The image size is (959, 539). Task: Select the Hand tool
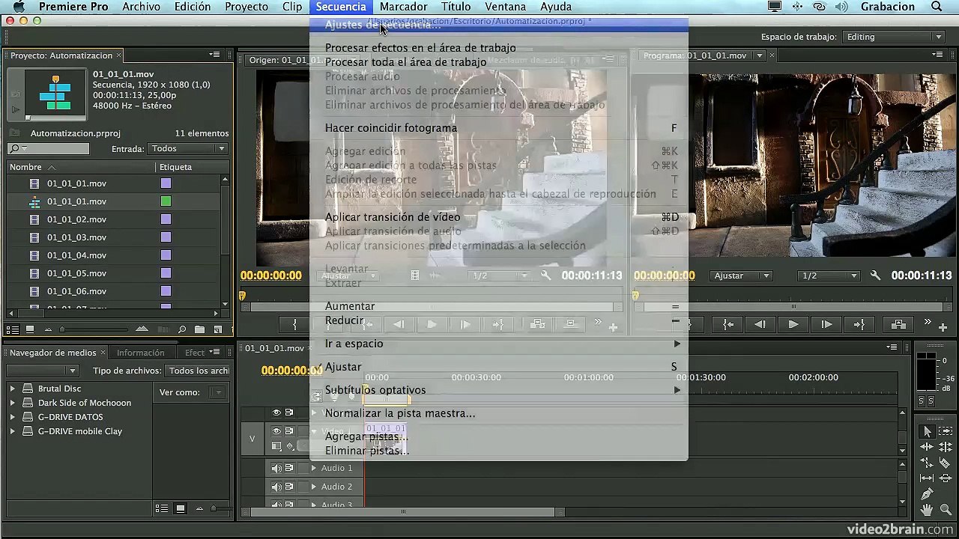(928, 510)
